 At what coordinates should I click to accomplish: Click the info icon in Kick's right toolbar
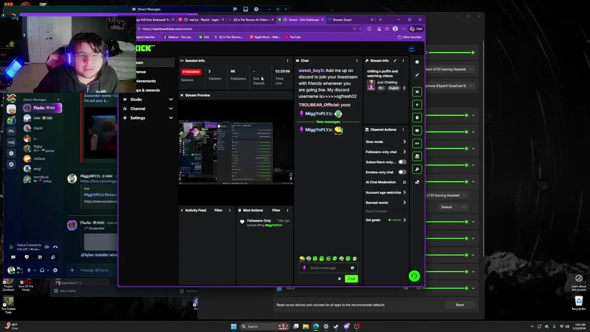(x=417, y=62)
